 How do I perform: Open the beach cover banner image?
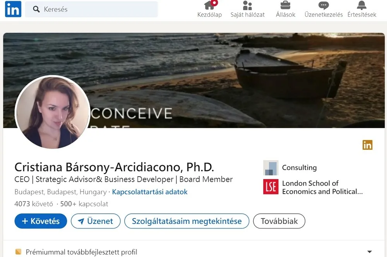pyautogui.click(x=194, y=81)
